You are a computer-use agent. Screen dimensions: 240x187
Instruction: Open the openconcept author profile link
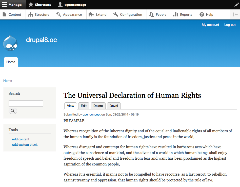pos(91,114)
